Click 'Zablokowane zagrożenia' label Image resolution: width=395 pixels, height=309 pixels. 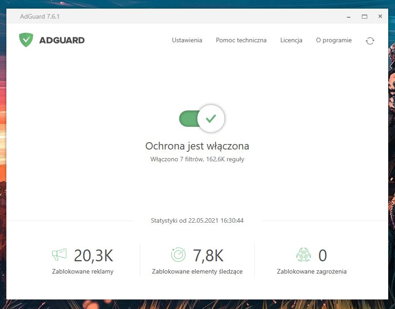tap(312, 271)
